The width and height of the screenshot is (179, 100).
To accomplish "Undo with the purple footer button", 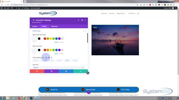I will point(51,71).
